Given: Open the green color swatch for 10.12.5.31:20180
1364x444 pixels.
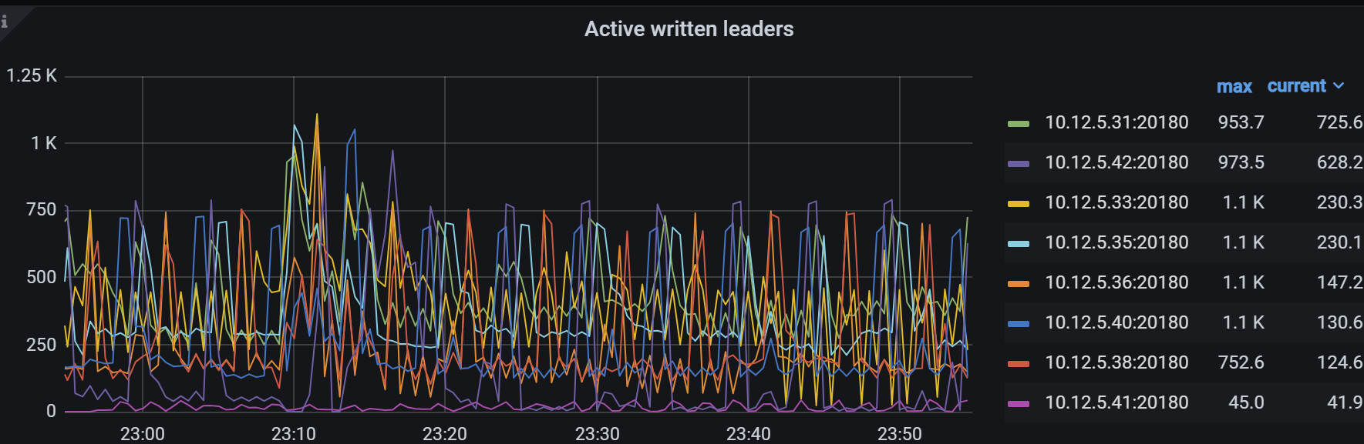Looking at the screenshot, I should 1019,123.
